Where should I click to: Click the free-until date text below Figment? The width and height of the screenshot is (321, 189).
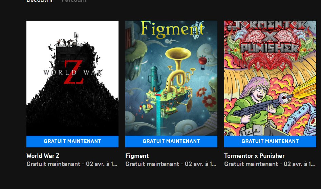click(171, 164)
